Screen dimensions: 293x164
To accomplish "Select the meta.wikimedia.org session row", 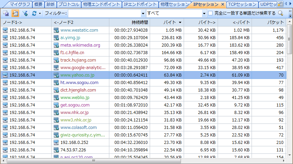I will [x=80, y=45].
